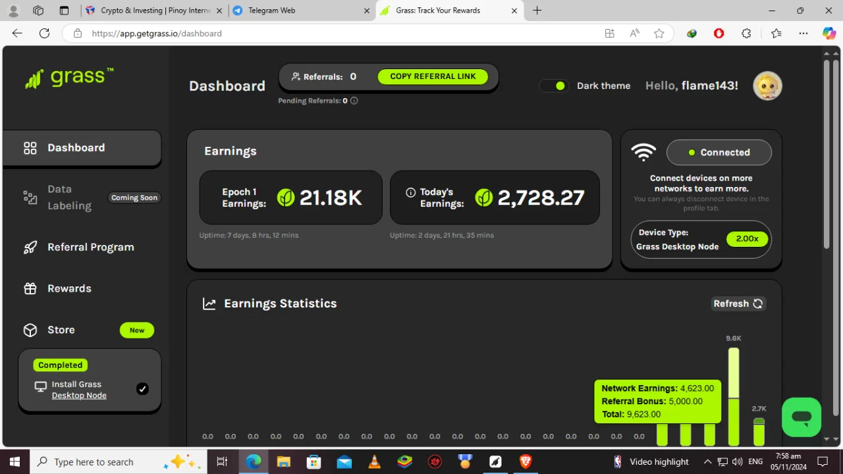The width and height of the screenshot is (843, 474).
Task: Click Today's Earnings info icon
Action: [x=411, y=192]
